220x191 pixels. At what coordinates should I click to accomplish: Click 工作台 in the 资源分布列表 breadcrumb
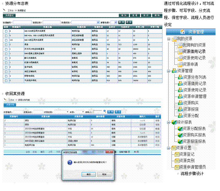(x=11, y=100)
